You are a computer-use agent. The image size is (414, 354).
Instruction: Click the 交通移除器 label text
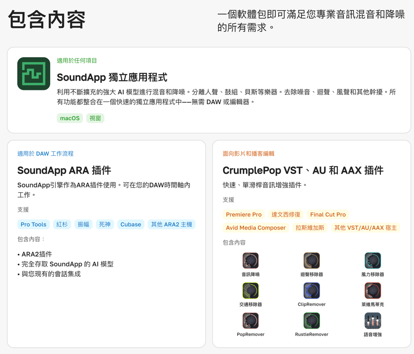tap(250, 304)
